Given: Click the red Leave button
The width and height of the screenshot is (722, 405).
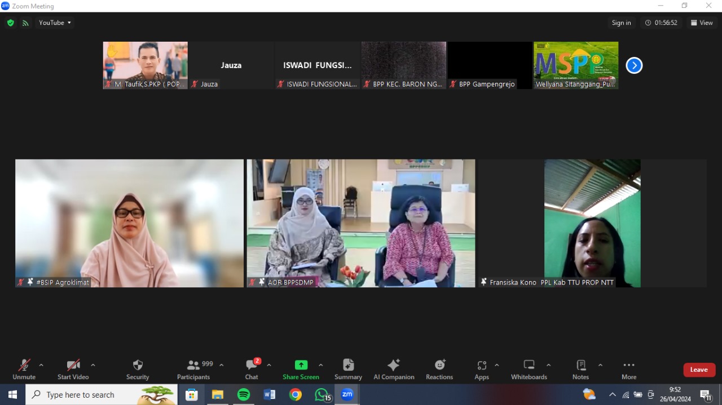Looking at the screenshot, I should click(699, 370).
